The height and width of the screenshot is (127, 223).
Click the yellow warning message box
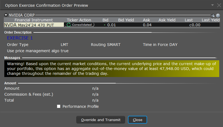coord(112,68)
